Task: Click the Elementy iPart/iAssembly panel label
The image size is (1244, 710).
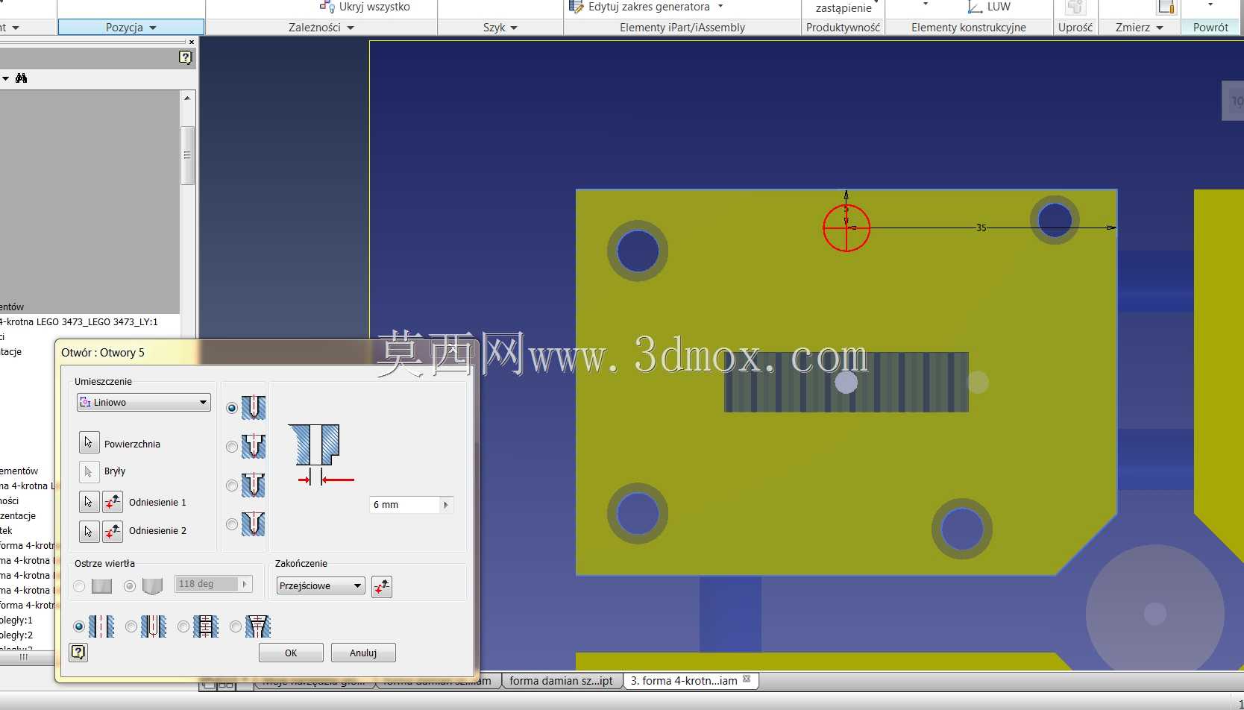Action: [x=682, y=28]
